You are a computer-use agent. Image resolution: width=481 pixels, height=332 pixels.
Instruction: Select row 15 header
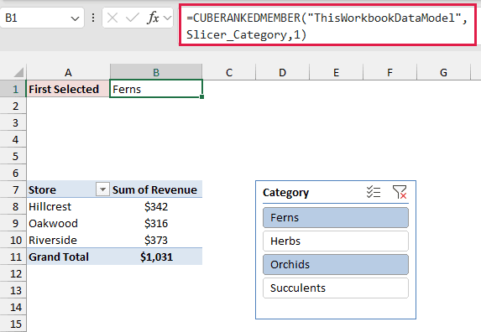(13, 324)
